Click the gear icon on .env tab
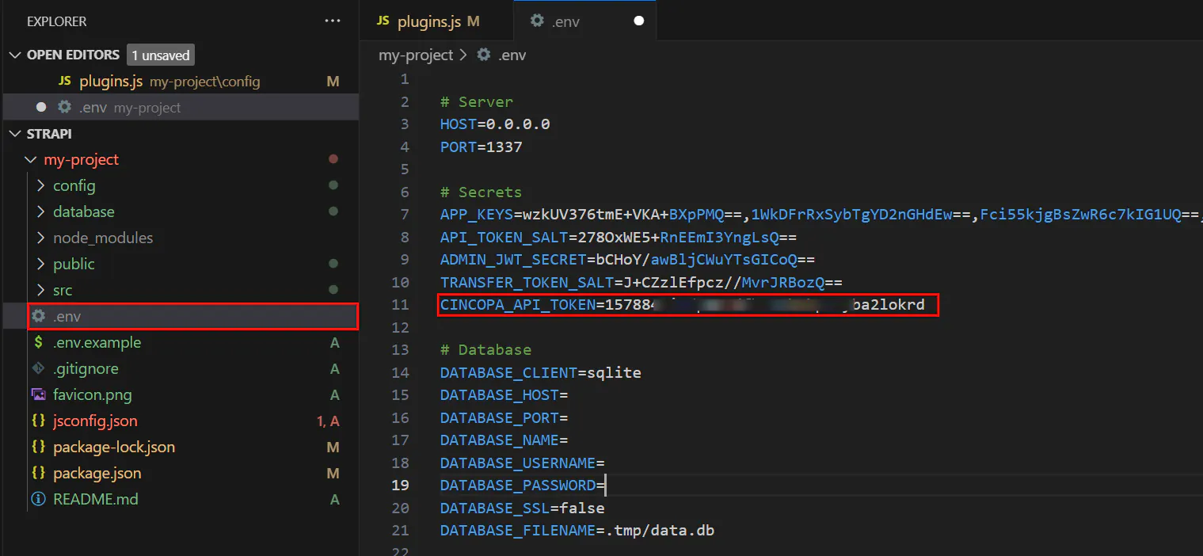 [537, 21]
